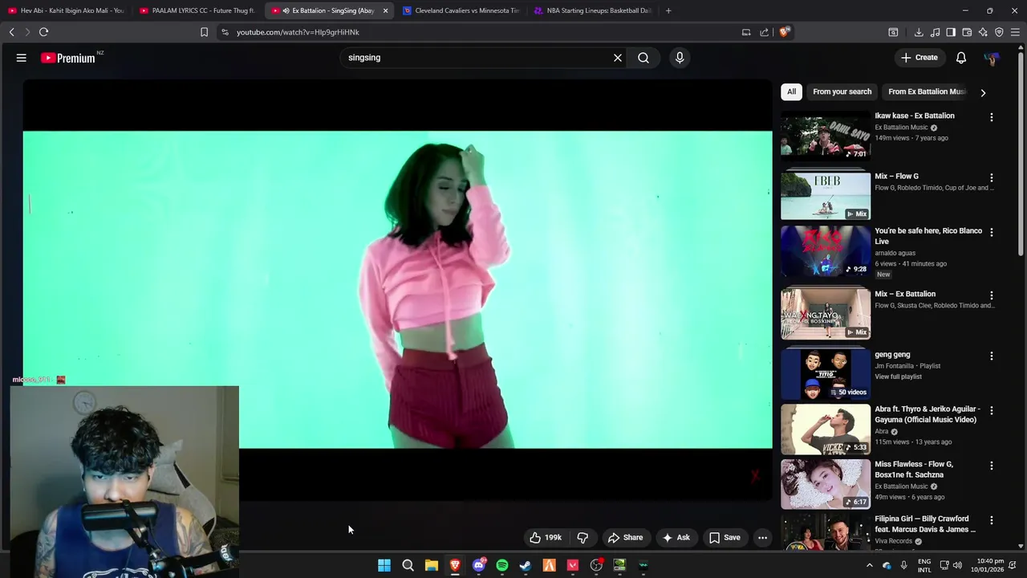Viewport: 1027px width, 578px height.
Task: Switch to the Cleveland Cavaliers vs Minnesota tab
Action: point(462,10)
